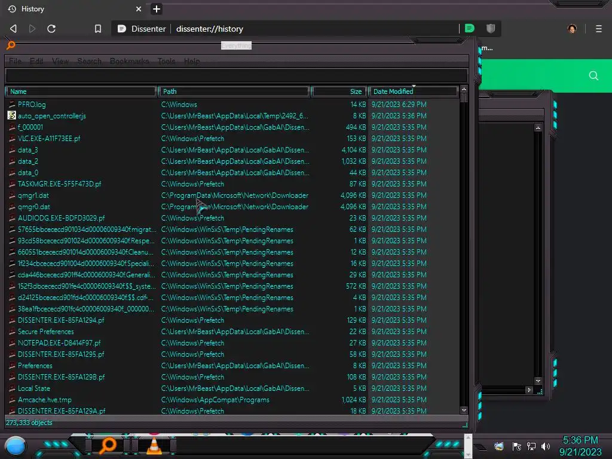Open the network tray icon

pos(531,446)
